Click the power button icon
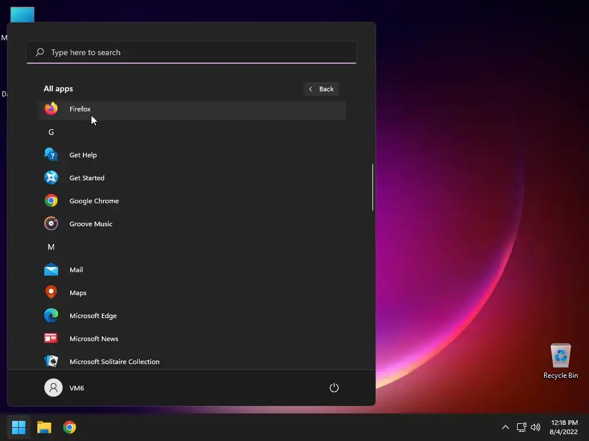Screen dimensions: 589x441 334,388
